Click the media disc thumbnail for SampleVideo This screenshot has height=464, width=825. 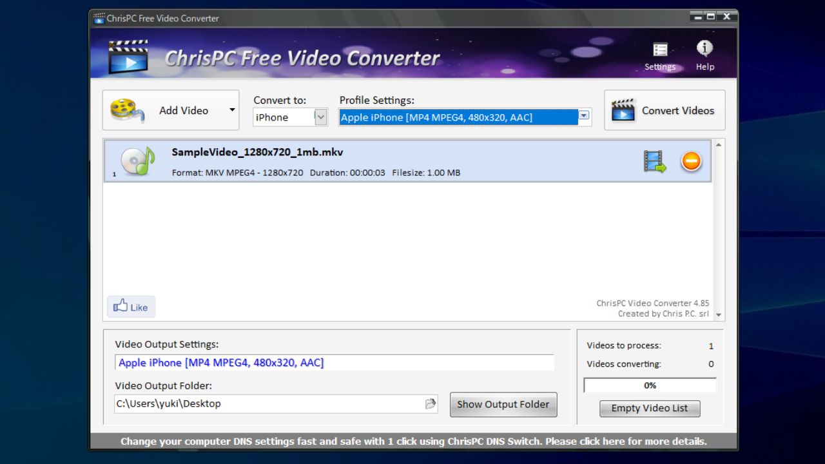tap(137, 160)
